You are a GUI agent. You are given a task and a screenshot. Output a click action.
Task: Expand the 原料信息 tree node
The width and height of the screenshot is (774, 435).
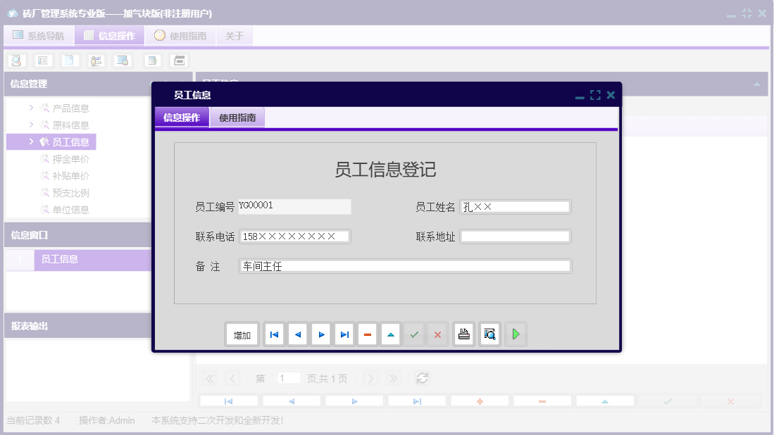point(30,125)
